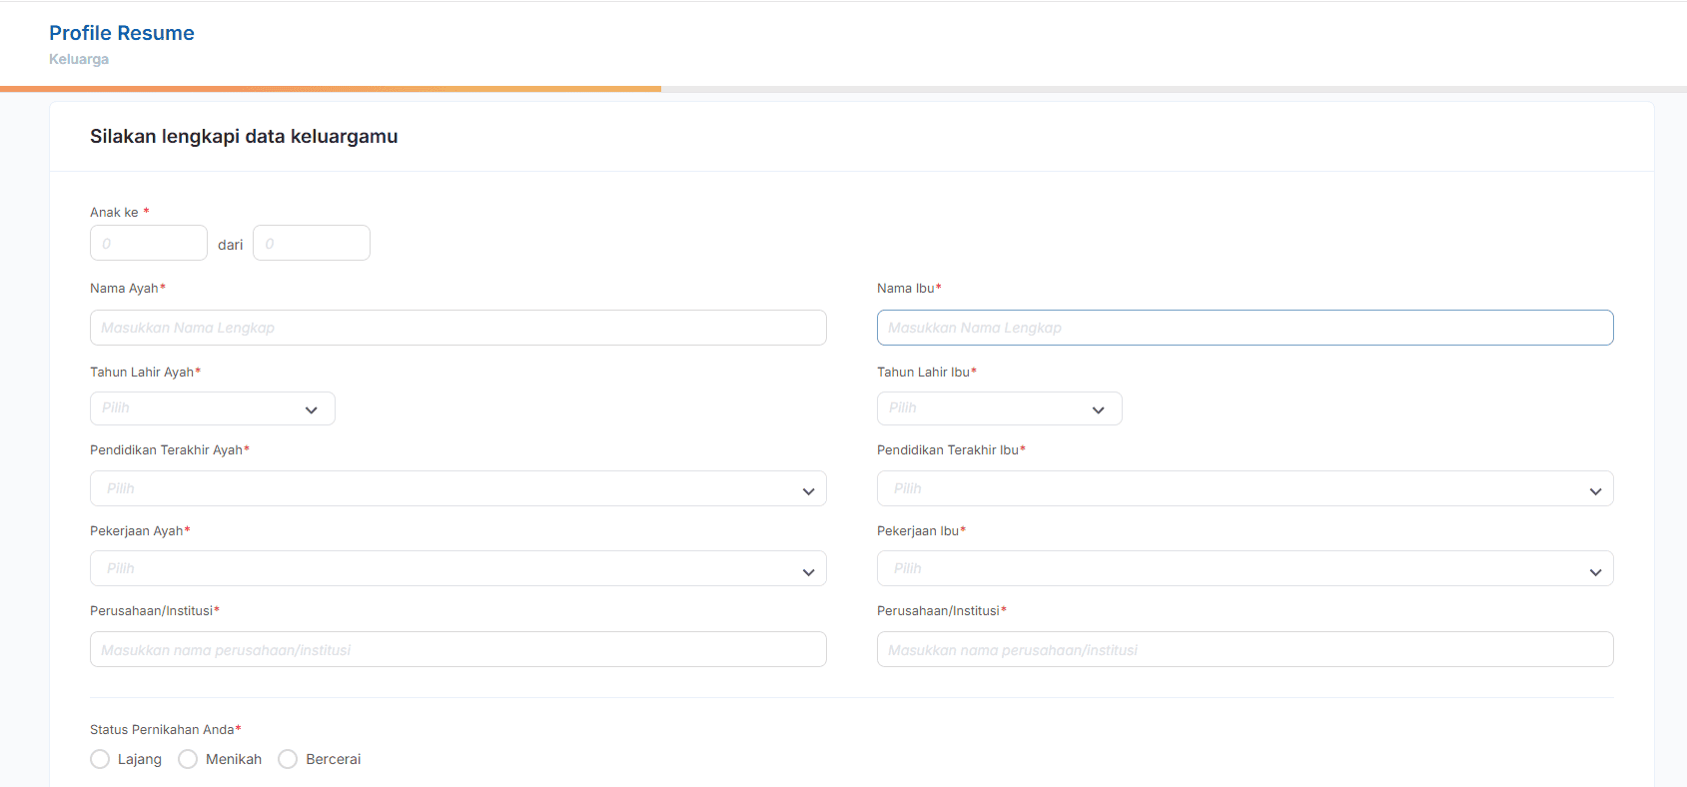Choose Menikah marital status option
Image resolution: width=1687 pixels, height=787 pixels.
point(188,759)
